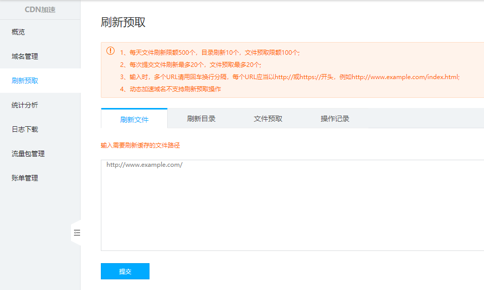Click the example index.html URL in the notice
484x290 pixels.
(405, 77)
